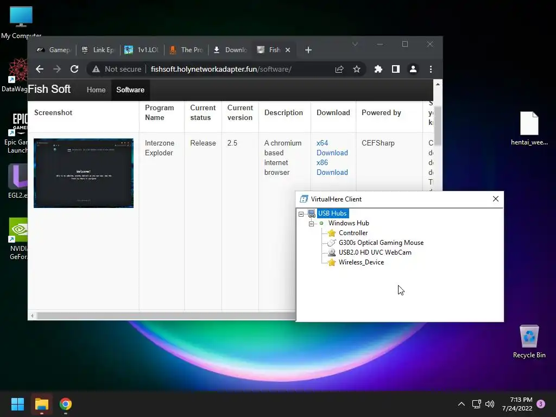Reload the Fish Soft page
The image size is (556, 417).
click(74, 69)
